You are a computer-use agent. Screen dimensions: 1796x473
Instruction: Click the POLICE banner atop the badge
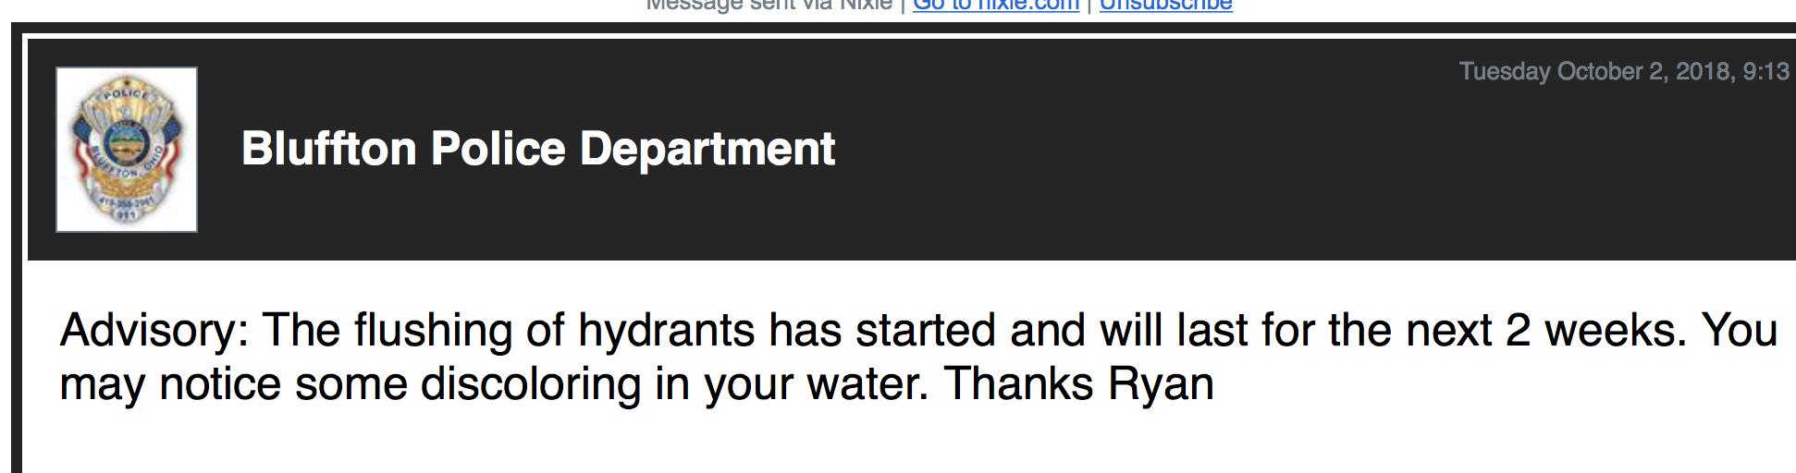click(x=126, y=93)
